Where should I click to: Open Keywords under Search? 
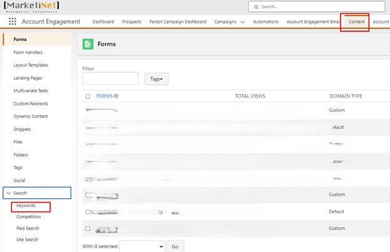26,206
